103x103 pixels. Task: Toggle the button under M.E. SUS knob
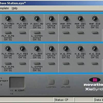pos(95,63)
